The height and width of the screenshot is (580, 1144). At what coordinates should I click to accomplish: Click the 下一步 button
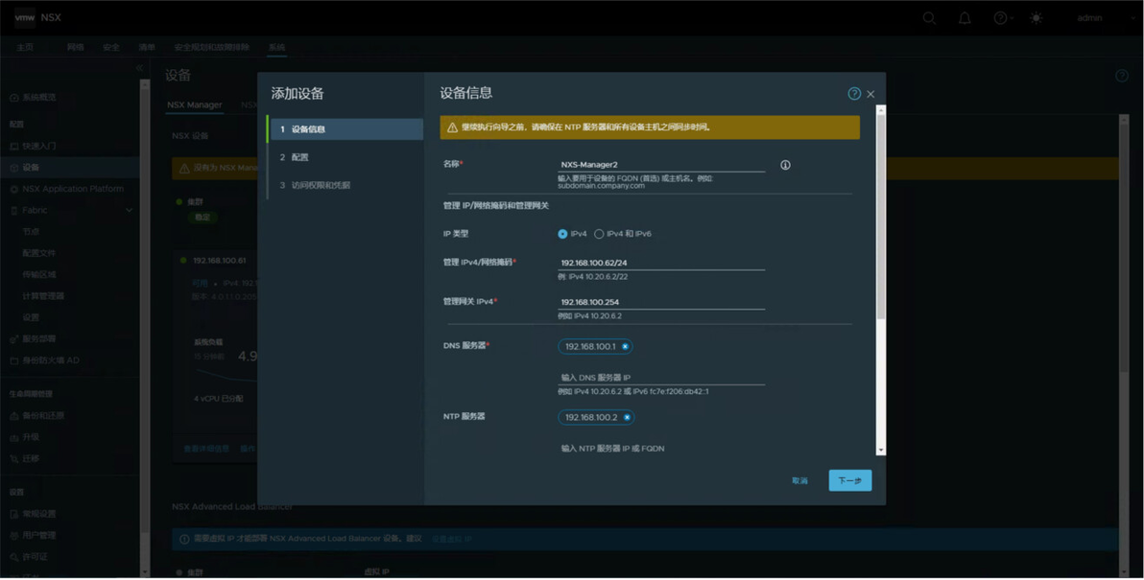click(x=850, y=481)
